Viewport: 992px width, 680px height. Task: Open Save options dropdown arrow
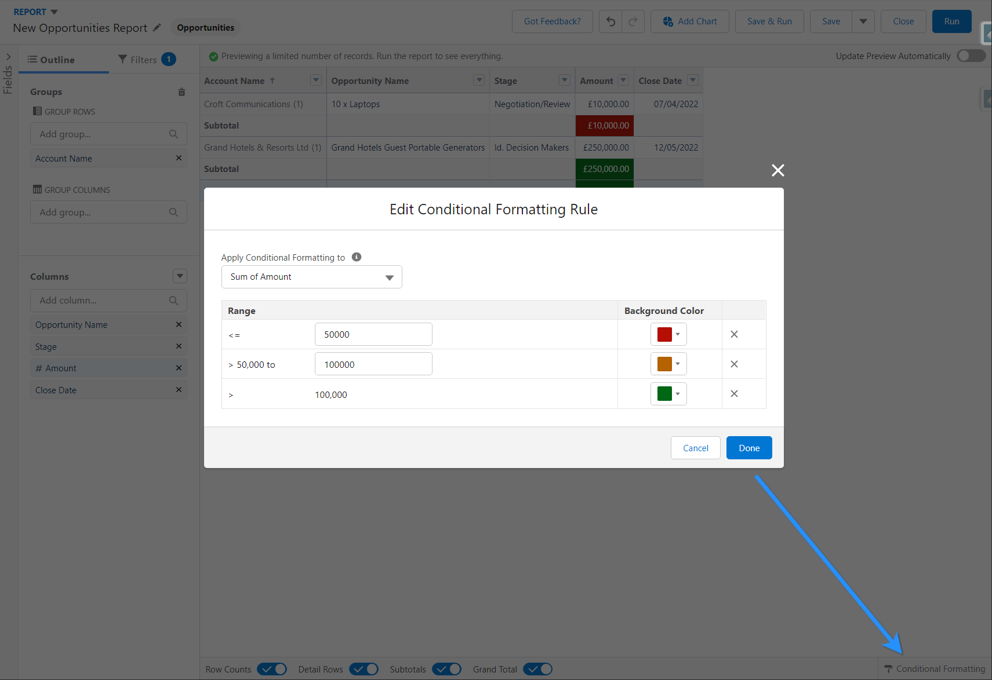tap(863, 21)
